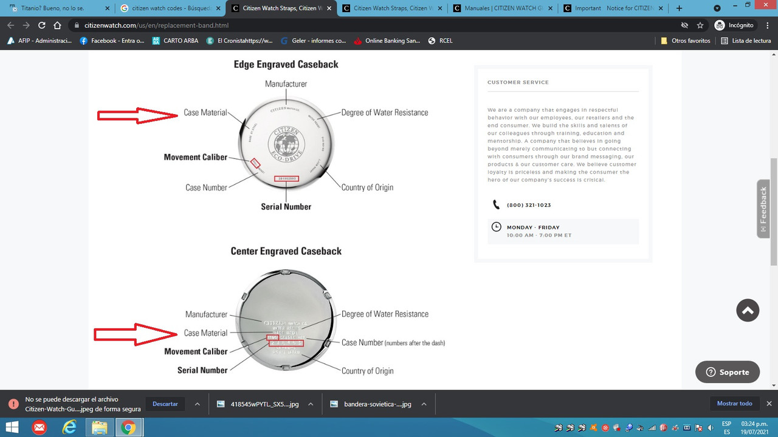The height and width of the screenshot is (437, 778).
Task: Click the ESP language indicator
Action: click(726, 427)
